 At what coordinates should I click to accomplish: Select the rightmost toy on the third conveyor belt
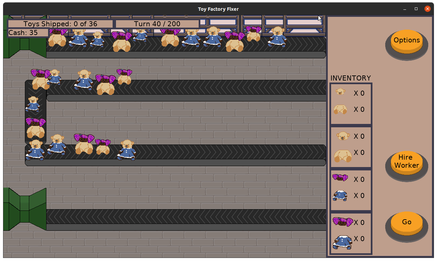click(127, 150)
